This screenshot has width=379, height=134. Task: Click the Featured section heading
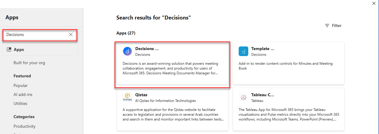22,76
